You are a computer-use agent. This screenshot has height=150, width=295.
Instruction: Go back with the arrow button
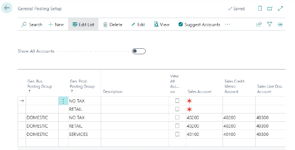[x=7, y=8]
